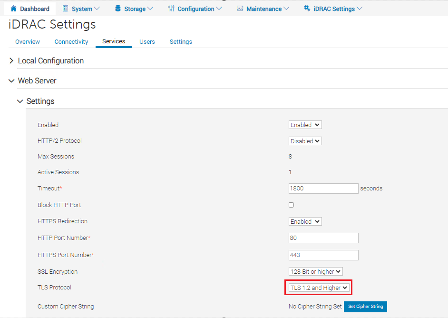Click the Maintenance monitor icon
Screen dimensions: 448x318
[240, 9]
